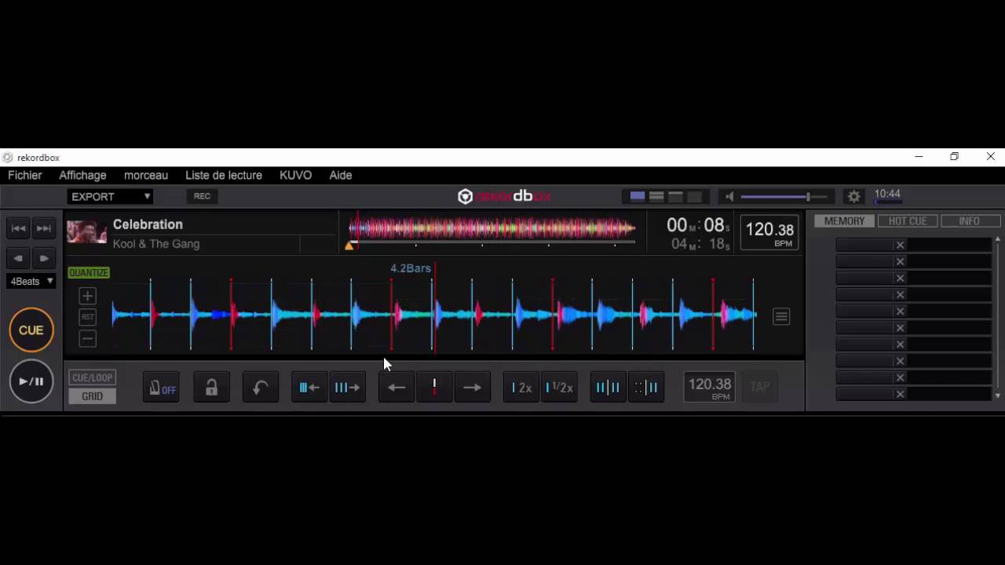Open waveform list menu icon
Viewport: 1005px width, 565px height.
tap(781, 316)
